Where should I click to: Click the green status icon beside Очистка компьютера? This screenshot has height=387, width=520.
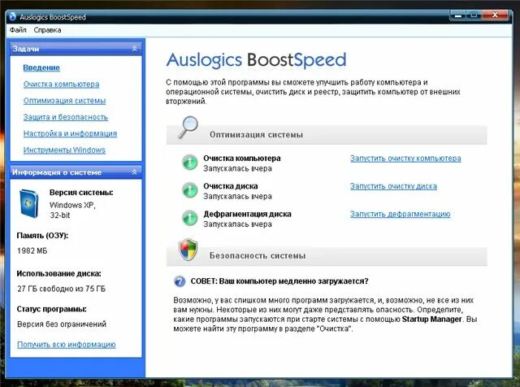(190, 163)
